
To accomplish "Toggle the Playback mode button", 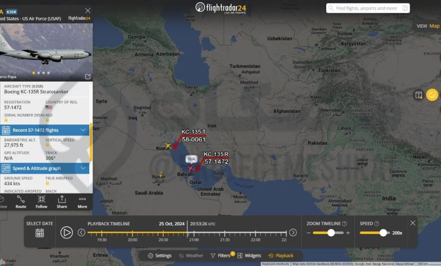I will (x=281, y=256).
